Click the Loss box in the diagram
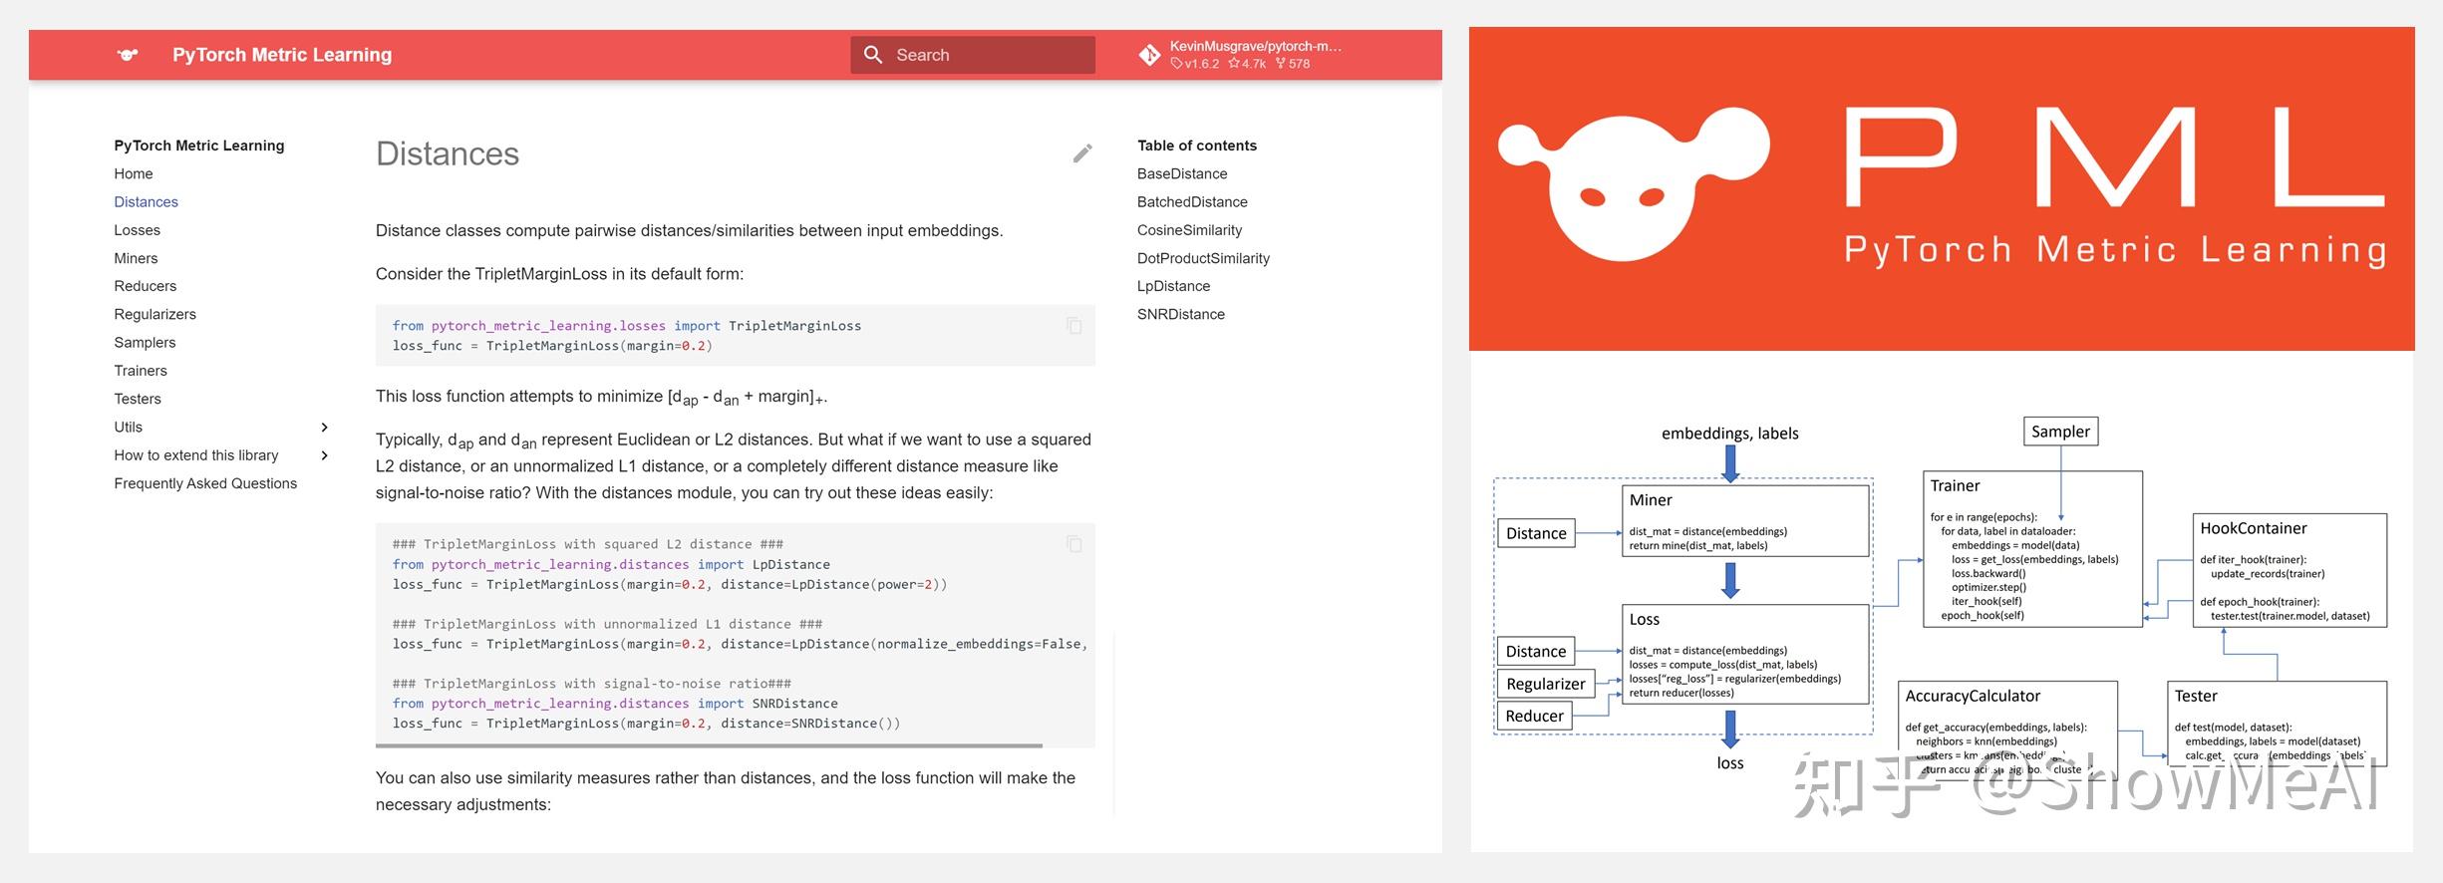 [x=1745, y=654]
